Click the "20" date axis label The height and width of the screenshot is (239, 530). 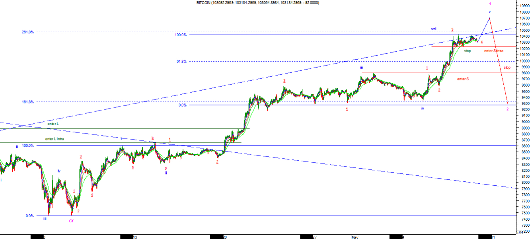pos(225,237)
